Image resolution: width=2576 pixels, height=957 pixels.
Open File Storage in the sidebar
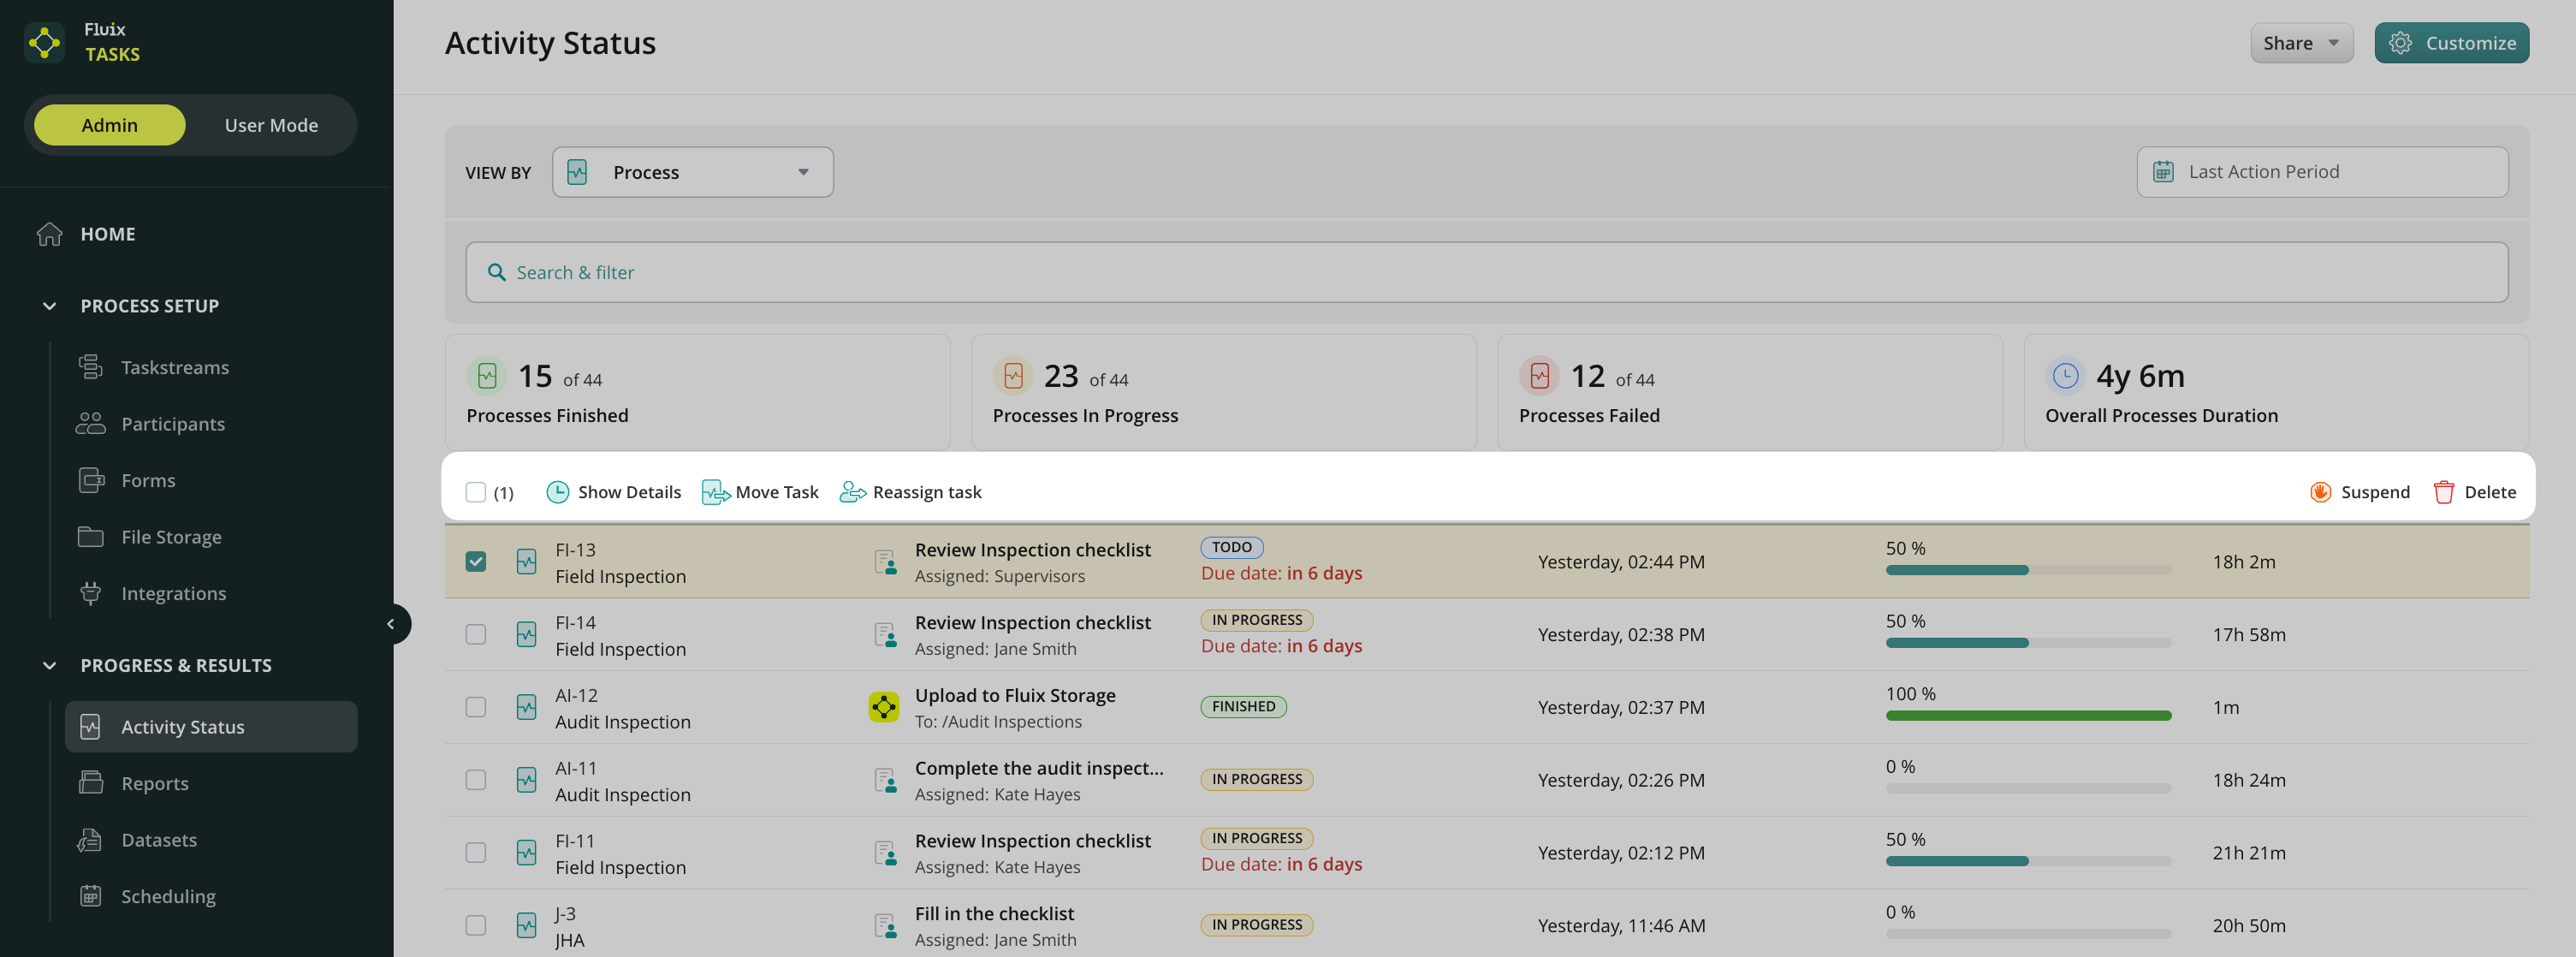click(172, 536)
